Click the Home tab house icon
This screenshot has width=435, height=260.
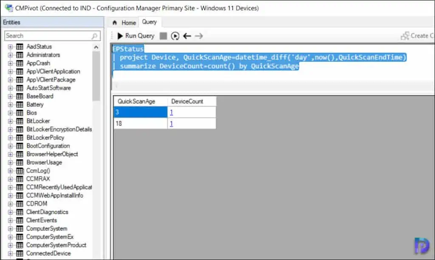(x=115, y=23)
